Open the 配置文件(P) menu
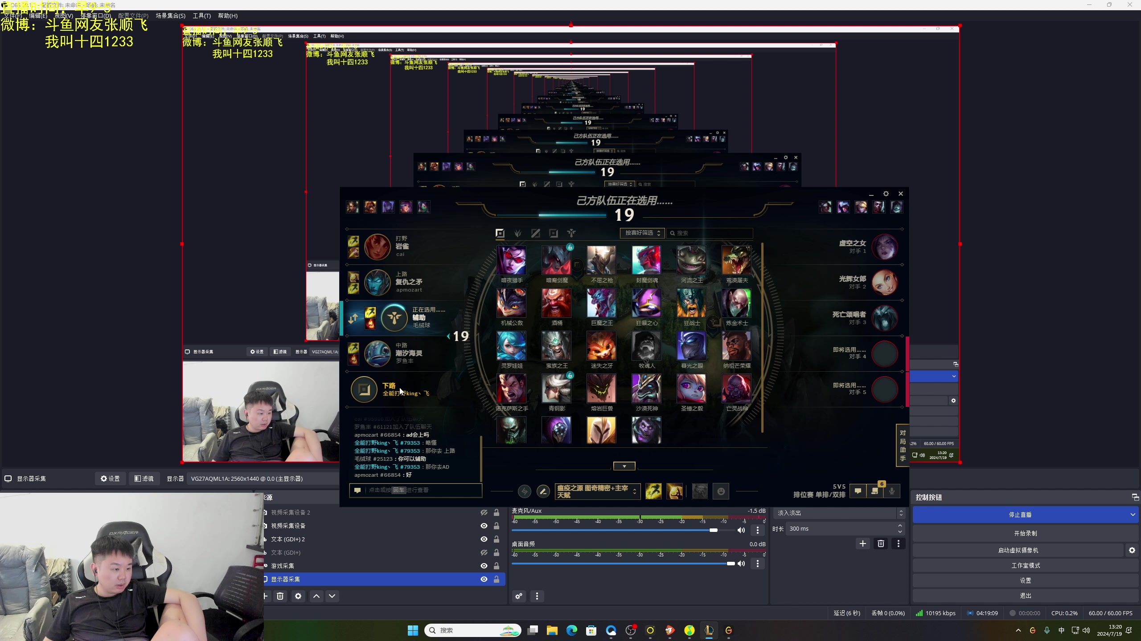The image size is (1141, 641). click(133, 16)
